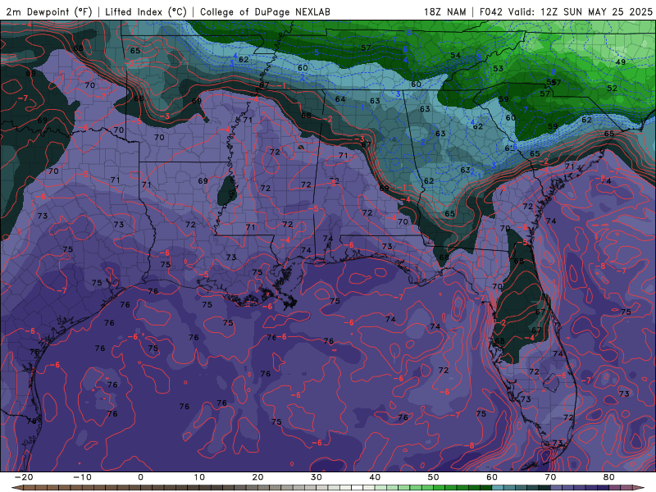The width and height of the screenshot is (656, 492).
Task: Click the right arrow end of color bar
Action: click(x=640, y=488)
